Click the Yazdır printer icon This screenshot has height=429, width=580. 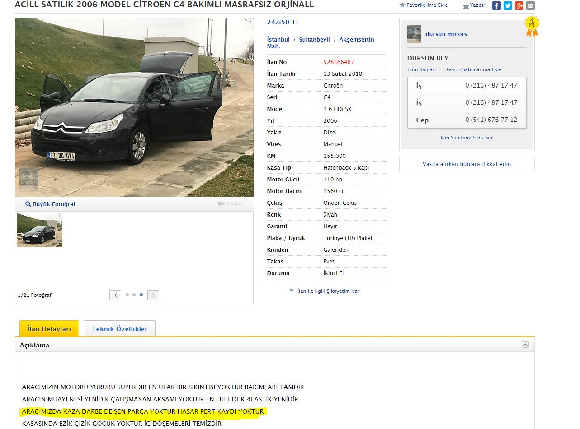click(466, 5)
